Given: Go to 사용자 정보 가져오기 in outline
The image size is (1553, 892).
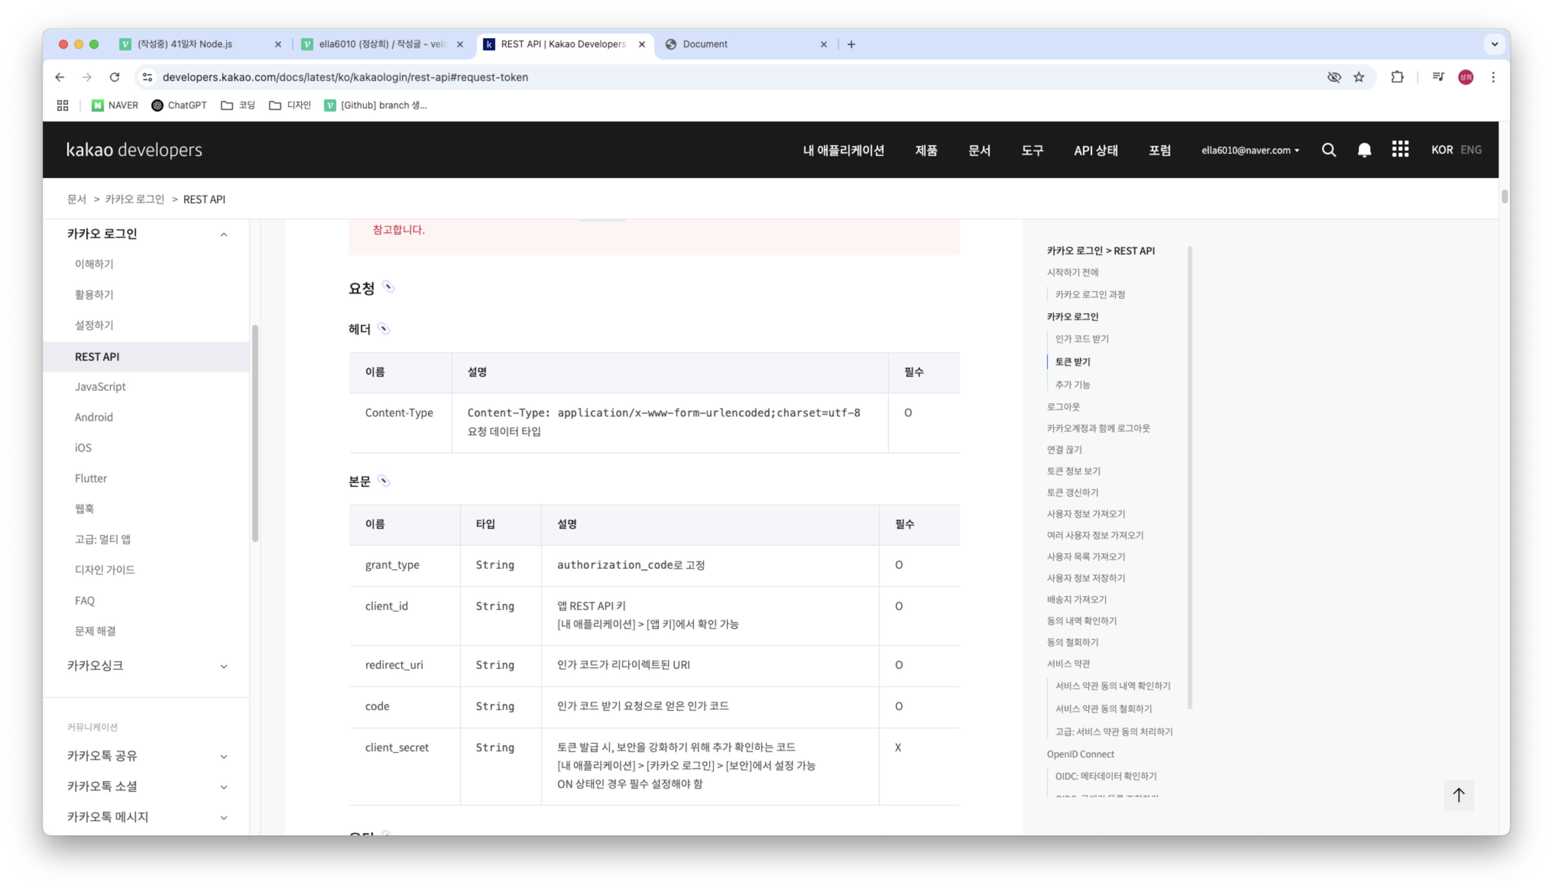Looking at the screenshot, I should tap(1086, 514).
